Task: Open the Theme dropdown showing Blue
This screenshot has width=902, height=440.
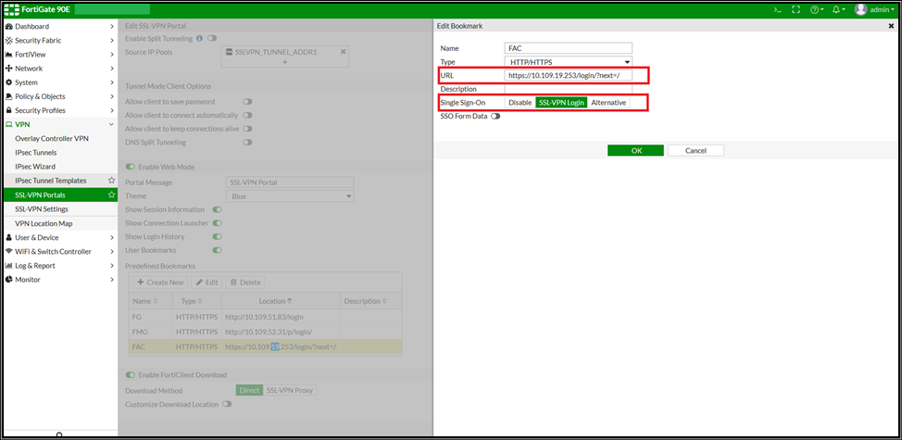Action: 290,196
